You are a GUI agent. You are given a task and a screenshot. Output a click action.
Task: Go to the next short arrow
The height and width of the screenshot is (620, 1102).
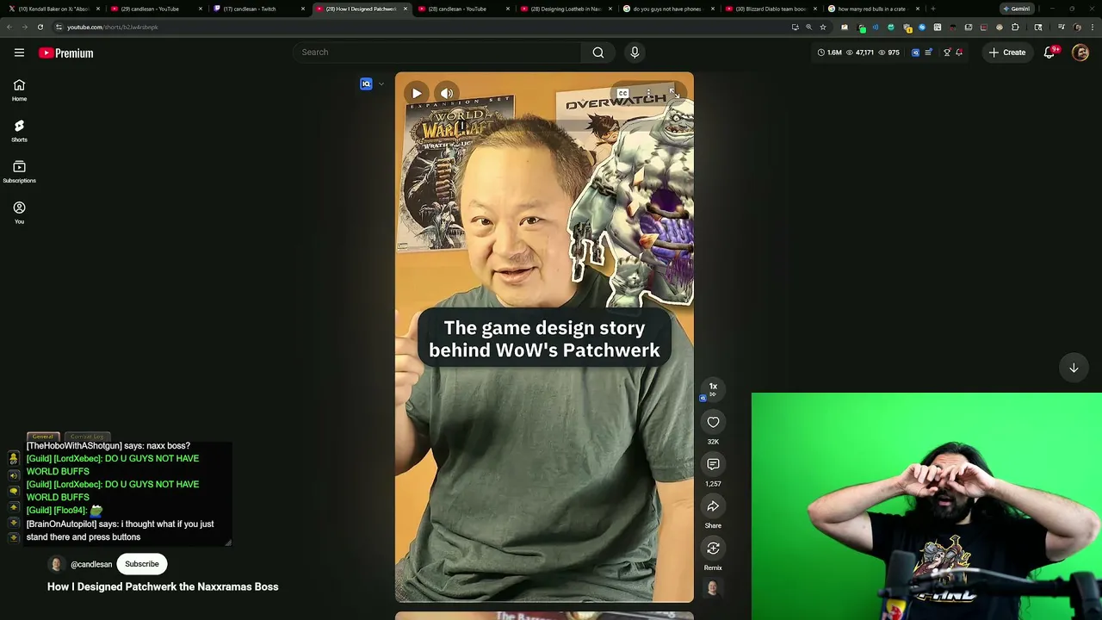click(x=1074, y=368)
